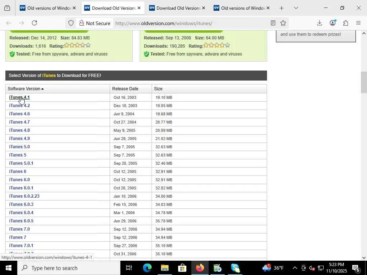Viewport: 367px width, 275px height.
Task: Click the address bar URL
Action: coord(163,23)
